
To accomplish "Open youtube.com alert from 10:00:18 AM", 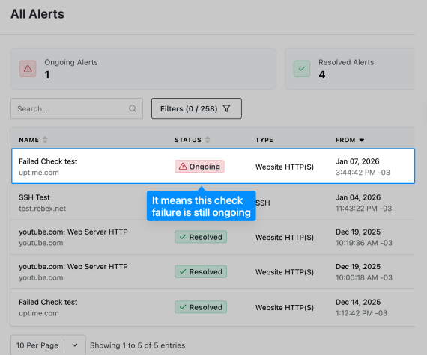I will (x=213, y=272).
